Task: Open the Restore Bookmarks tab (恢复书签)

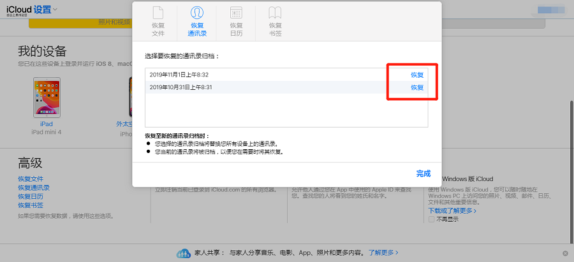Action: coord(275,21)
